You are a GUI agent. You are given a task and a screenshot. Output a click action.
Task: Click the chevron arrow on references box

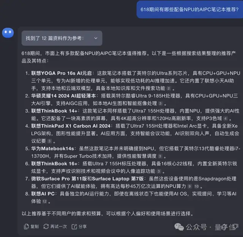(95, 38)
